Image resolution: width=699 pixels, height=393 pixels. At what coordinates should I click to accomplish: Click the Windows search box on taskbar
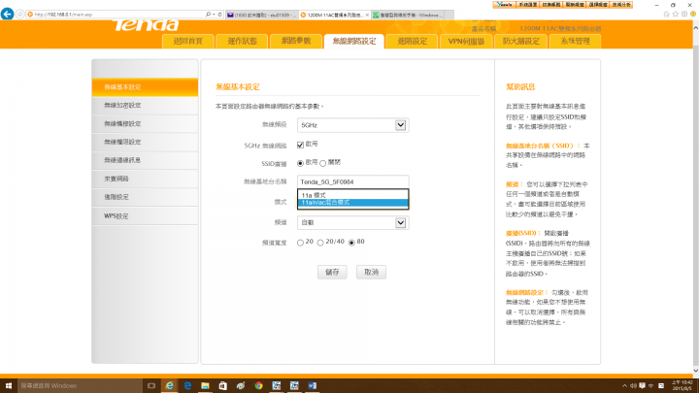(80, 385)
